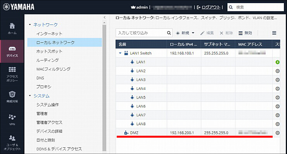
Task: Sort by the 名前 column header
Action: (x=141, y=44)
